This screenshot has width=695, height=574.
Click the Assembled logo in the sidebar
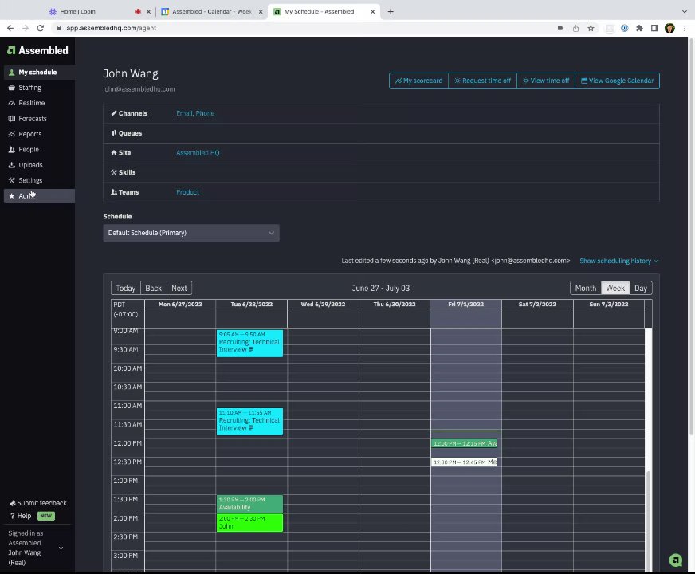(x=37, y=50)
